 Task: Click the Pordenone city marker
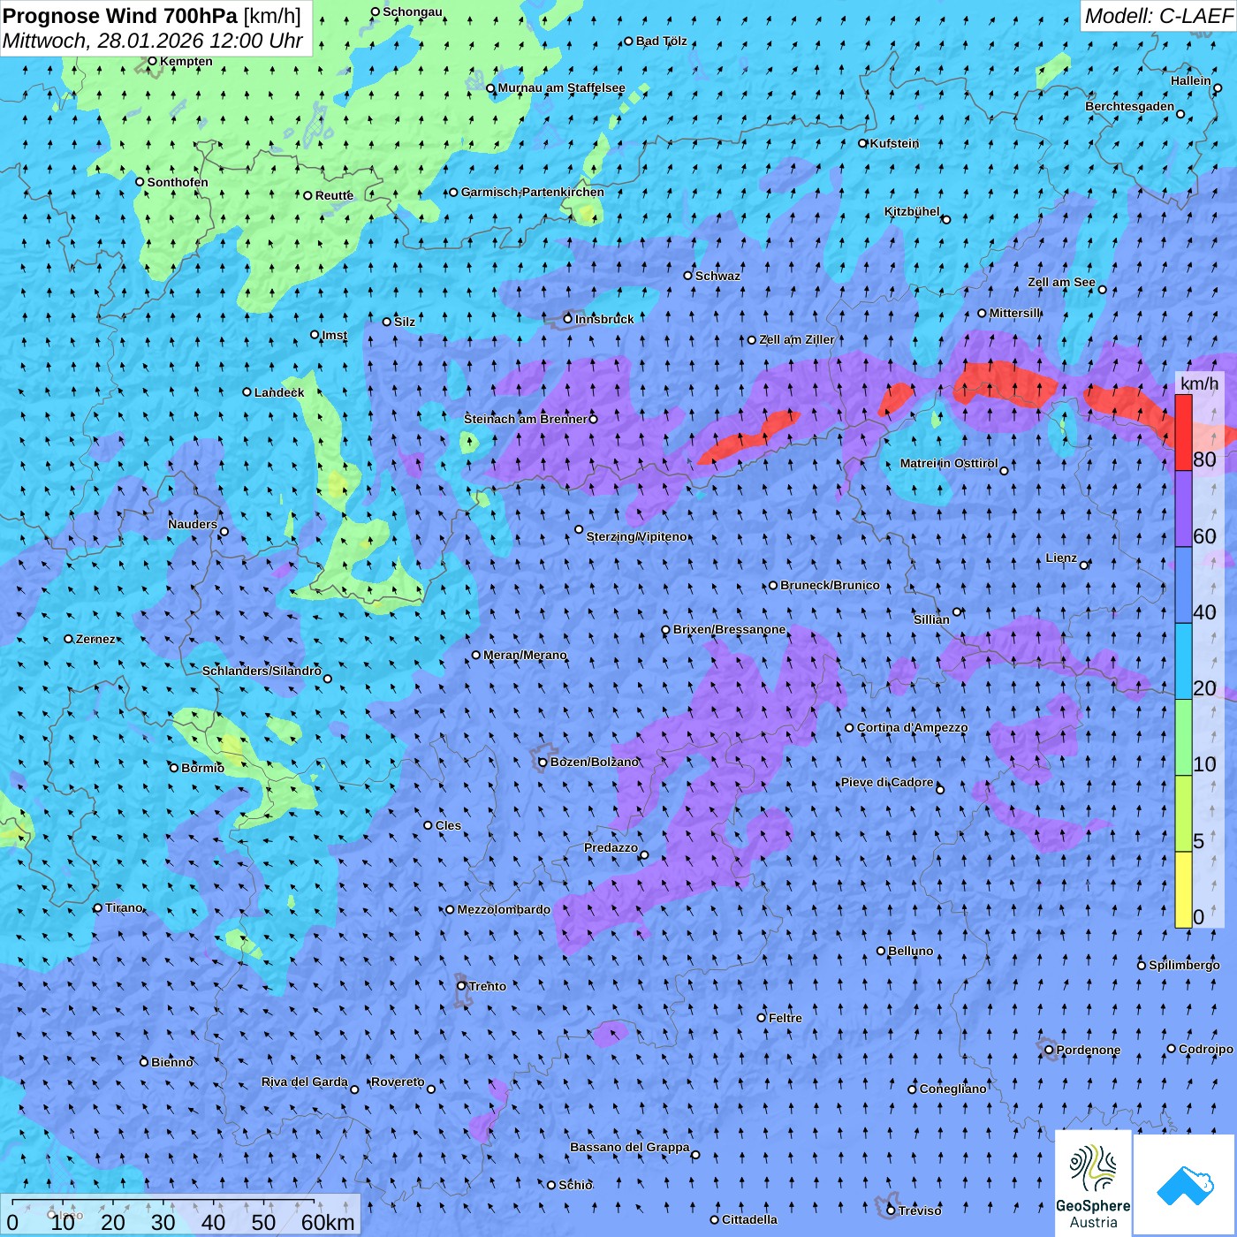pyautogui.click(x=1049, y=1050)
